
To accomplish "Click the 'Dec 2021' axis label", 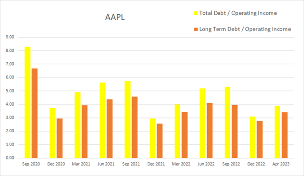I will click(x=156, y=164).
